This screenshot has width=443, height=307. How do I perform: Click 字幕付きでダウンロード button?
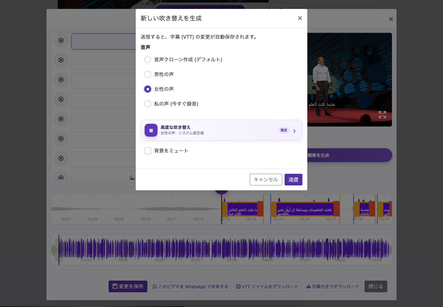(x=333, y=286)
